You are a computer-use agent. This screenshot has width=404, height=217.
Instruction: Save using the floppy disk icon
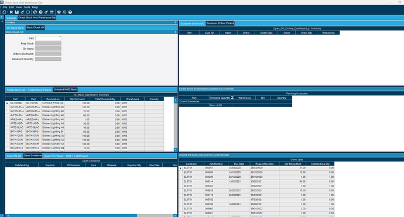(x=17, y=12)
